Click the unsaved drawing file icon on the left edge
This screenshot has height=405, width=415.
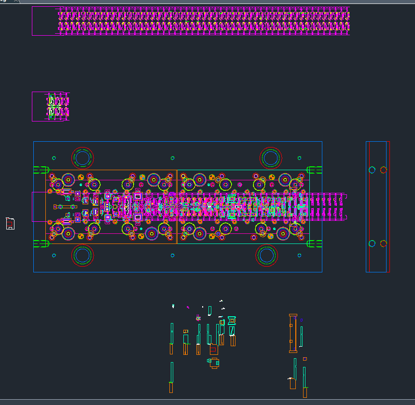click(x=10, y=223)
